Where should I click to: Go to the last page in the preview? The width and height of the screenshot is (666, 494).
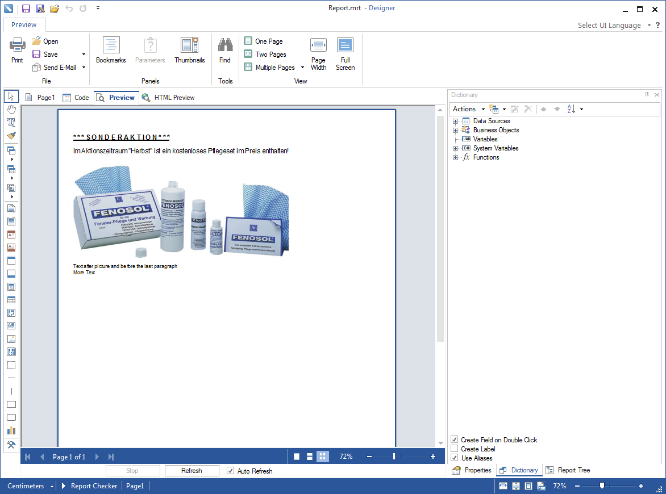click(111, 457)
